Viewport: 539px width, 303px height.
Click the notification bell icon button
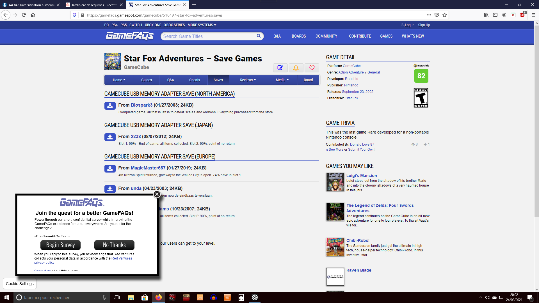pos(296,68)
